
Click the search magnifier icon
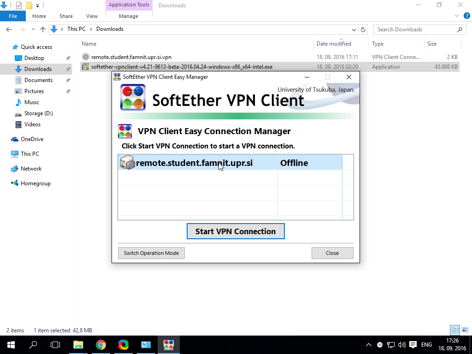click(x=460, y=29)
